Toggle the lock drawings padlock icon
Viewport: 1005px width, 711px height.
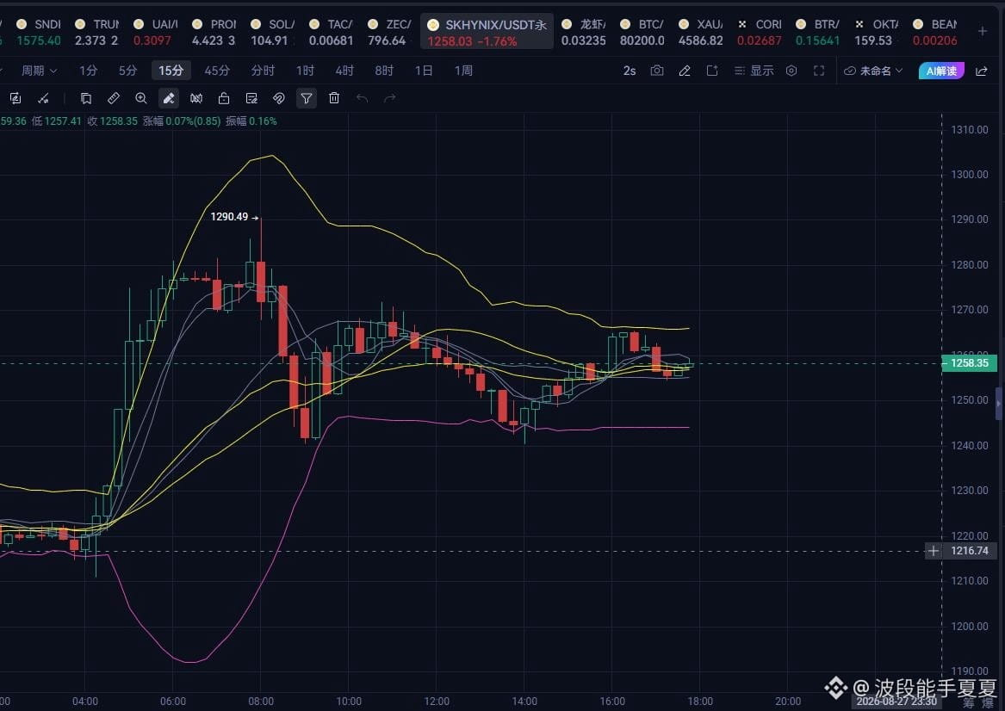click(224, 98)
